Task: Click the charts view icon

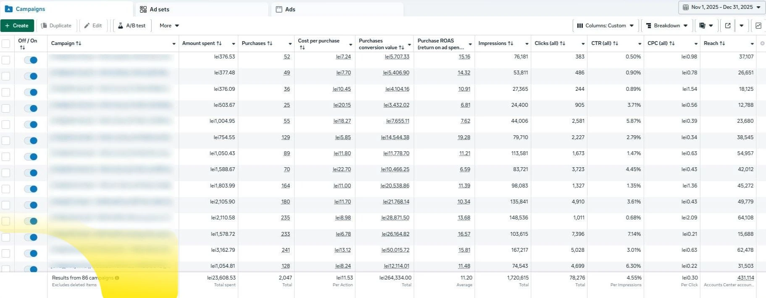Action: pos(758,26)
